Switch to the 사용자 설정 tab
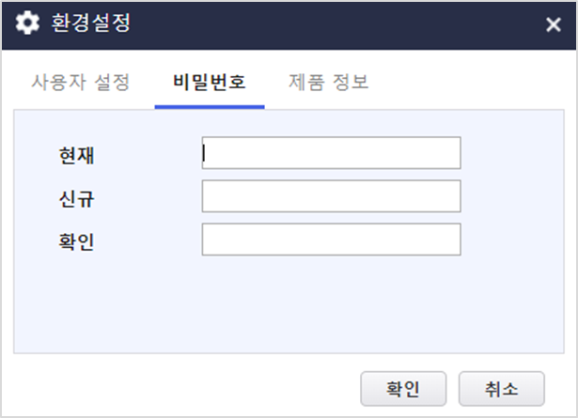 (x=81, y=82)
